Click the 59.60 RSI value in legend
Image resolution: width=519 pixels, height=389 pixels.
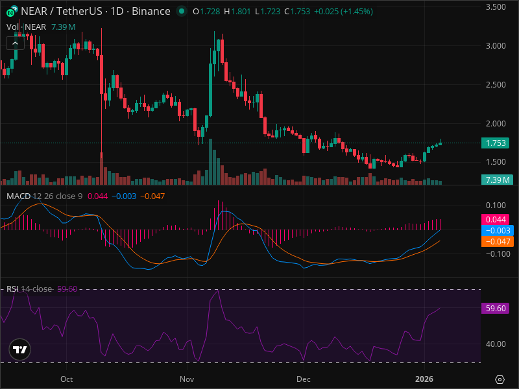(x=67, y=289)
